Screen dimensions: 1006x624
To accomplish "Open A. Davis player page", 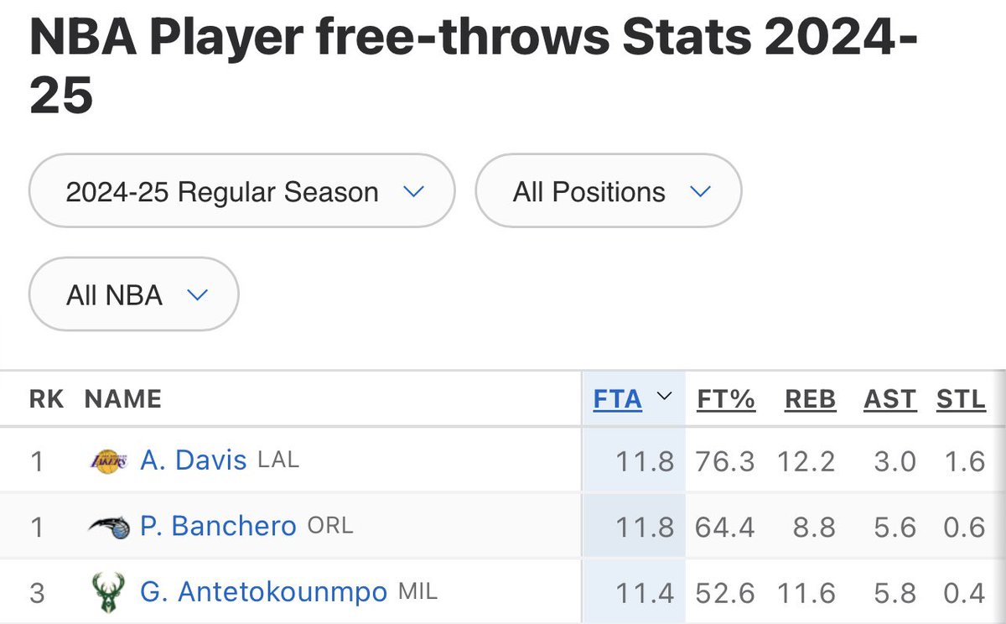I will click(194, 460).
